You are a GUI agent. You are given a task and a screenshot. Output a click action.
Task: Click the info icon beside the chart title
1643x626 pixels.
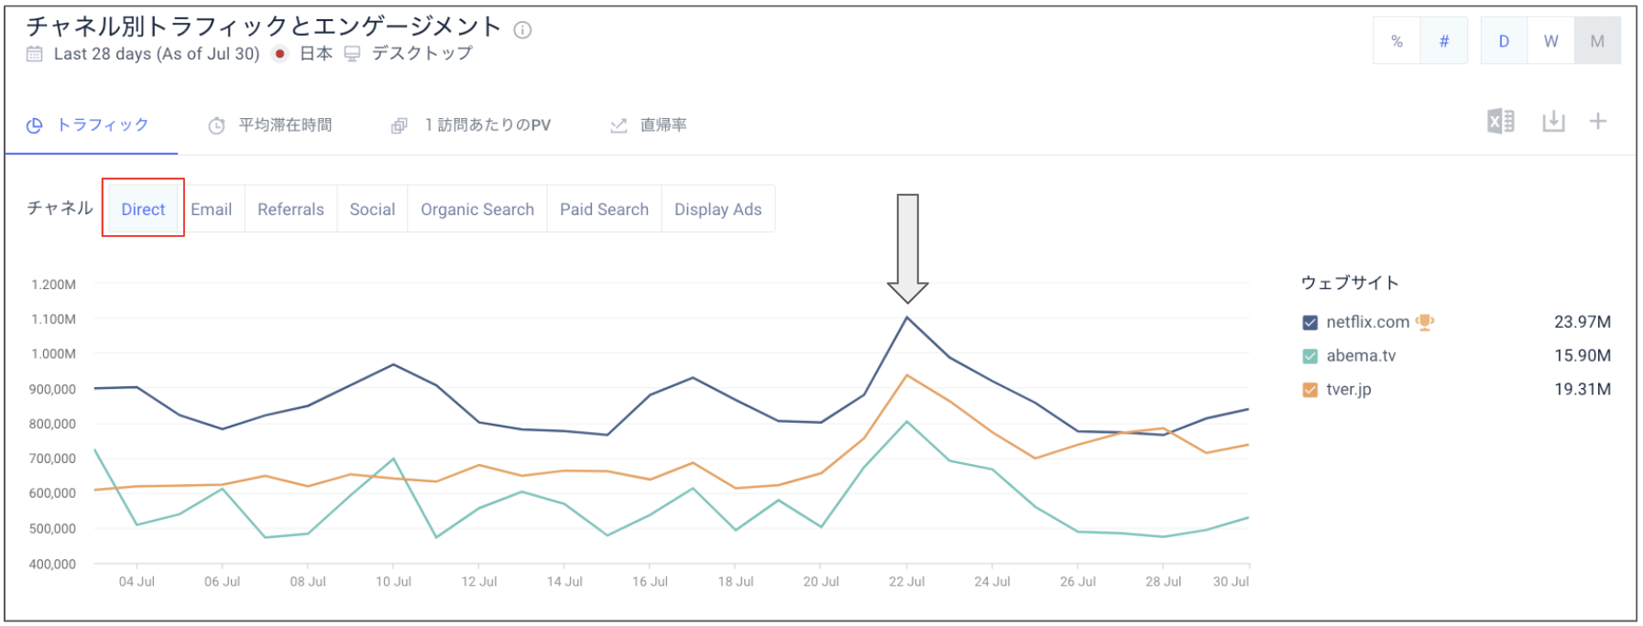pyautogui.click(x=522, y=30)
